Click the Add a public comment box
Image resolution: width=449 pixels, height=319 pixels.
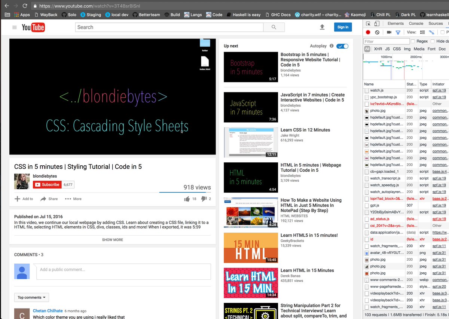[x=123, y=272]
